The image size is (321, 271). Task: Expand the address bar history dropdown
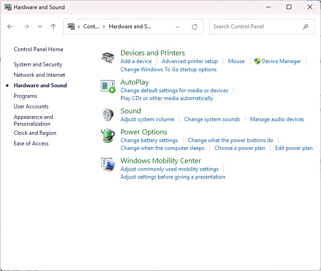point(178,27)
